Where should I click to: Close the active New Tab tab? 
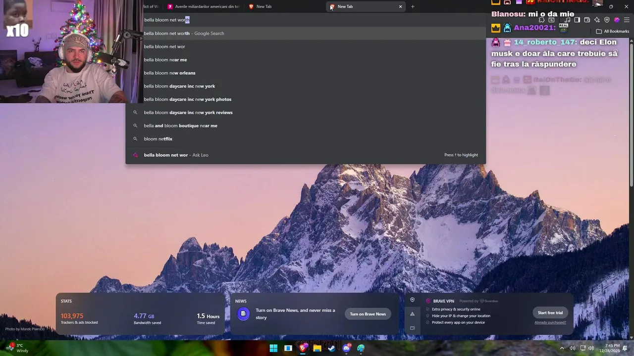coord(400,6)
